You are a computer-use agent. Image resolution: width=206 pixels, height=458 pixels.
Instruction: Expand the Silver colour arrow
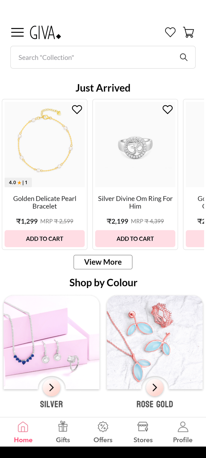click(51, 388)
